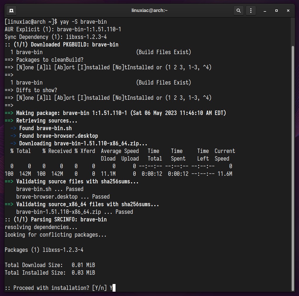The width and height of the screenshot is (299, 296).
Task: Click 'Found brave-browser.desktop' line
Action: click(54, 136)
